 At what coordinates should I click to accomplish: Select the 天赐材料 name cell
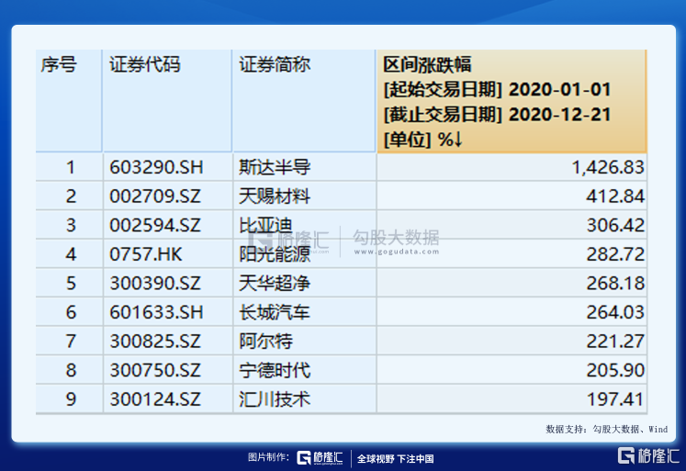tap(304, 196)
